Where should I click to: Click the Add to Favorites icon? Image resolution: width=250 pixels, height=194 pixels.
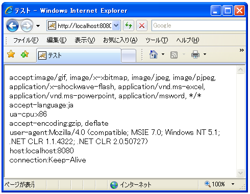pyautogui.click(x=25, y=54)
